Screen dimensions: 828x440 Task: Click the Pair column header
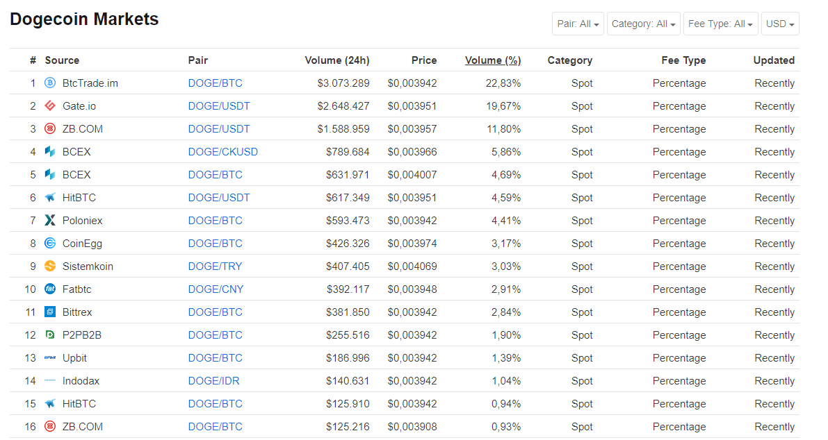[x=198, y=60]
